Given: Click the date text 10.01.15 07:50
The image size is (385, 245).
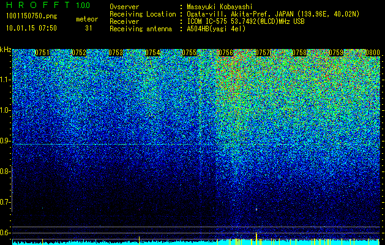Looking at the screenshot, I should 31,28.
